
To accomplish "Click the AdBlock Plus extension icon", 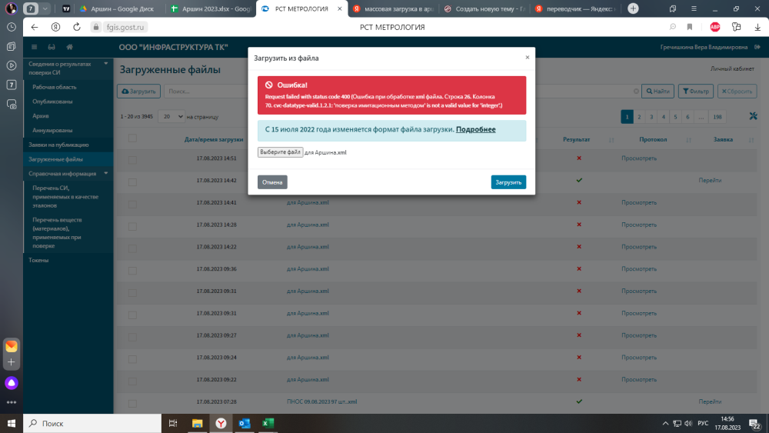I will pos(714,27).
